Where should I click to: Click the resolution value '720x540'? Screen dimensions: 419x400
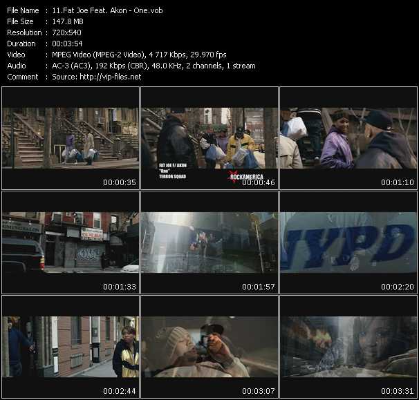point(66,32)
